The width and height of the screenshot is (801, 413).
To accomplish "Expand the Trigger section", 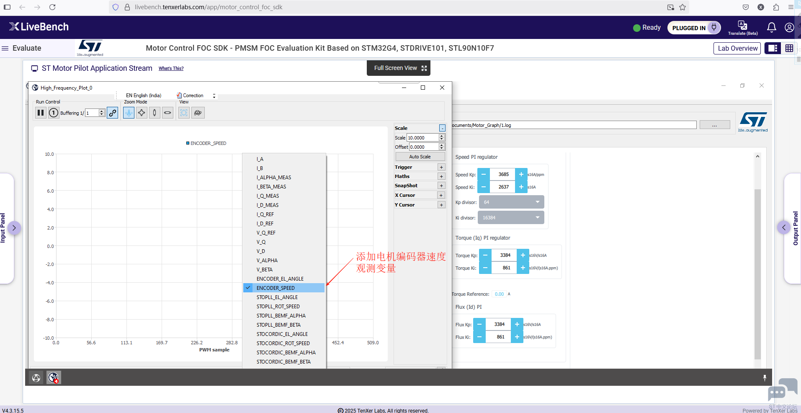I will tap(441, 167).
